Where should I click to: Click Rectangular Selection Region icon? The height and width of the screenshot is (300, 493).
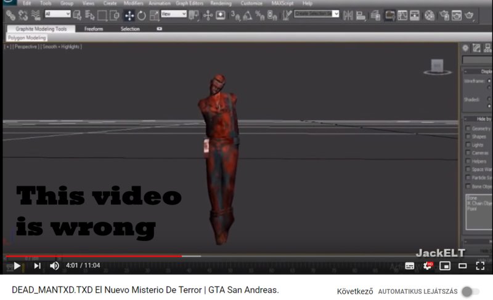102,15
